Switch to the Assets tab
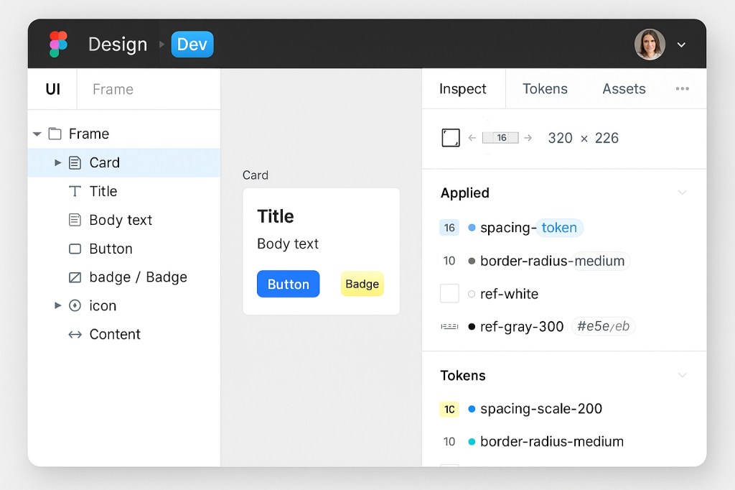Image resolution: width=735 pixels, height=490 pixels. [623, 88]
